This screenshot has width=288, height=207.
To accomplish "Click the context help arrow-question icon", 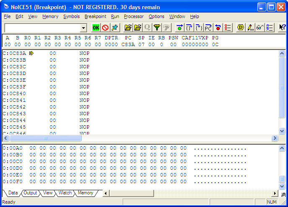I will click(282, 28).
